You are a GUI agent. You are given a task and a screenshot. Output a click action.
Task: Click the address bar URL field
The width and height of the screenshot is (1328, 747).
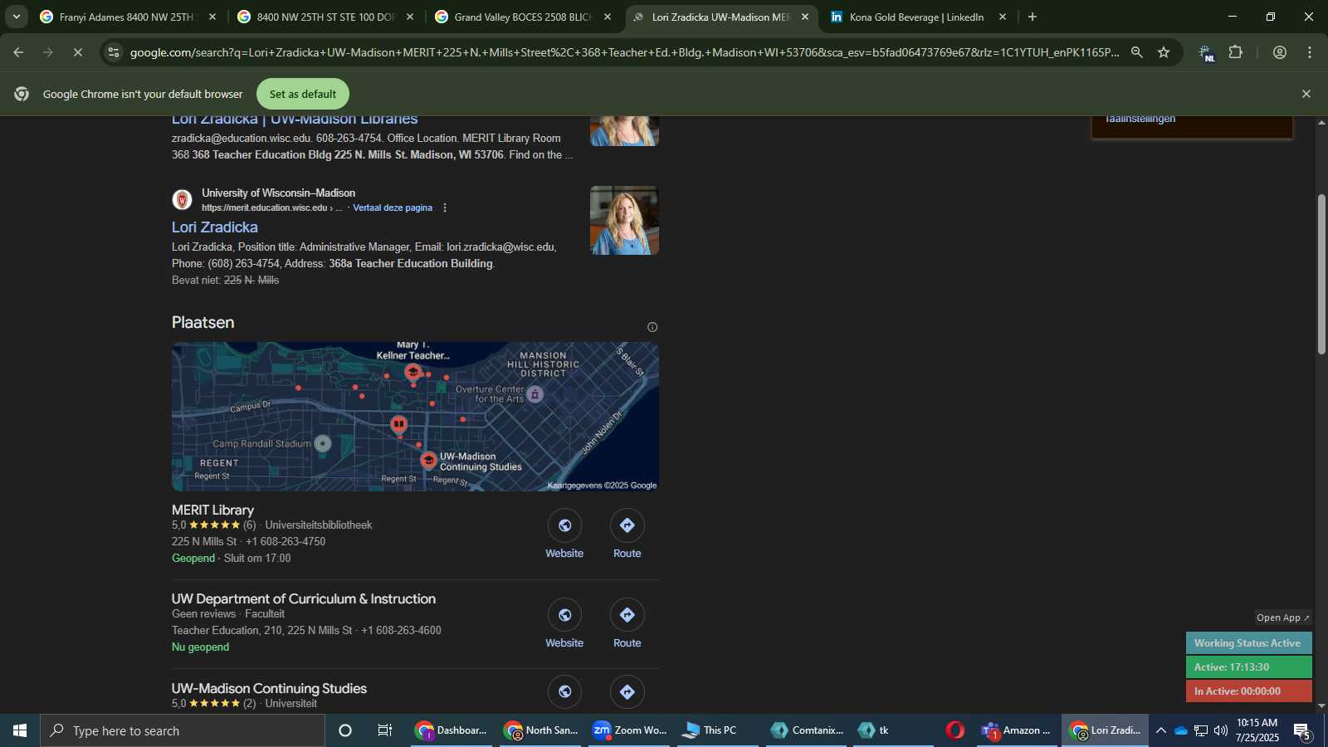(x=624, y=52)
